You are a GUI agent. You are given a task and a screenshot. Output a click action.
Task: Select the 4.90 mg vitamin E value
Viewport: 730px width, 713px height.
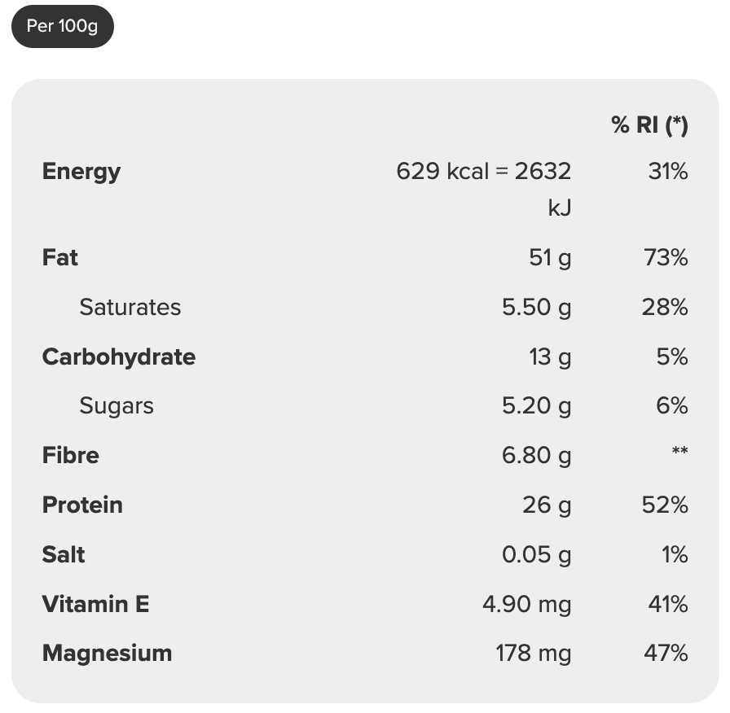(x=527, y=605)
